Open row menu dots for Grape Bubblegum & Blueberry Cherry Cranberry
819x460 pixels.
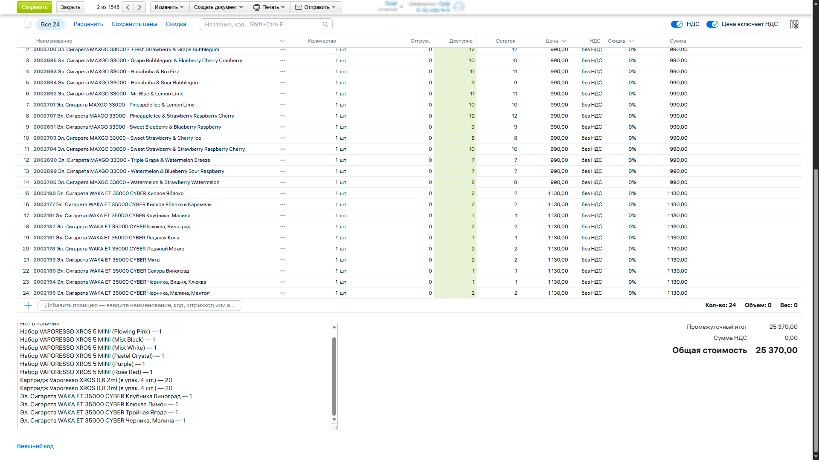[283, 60]
